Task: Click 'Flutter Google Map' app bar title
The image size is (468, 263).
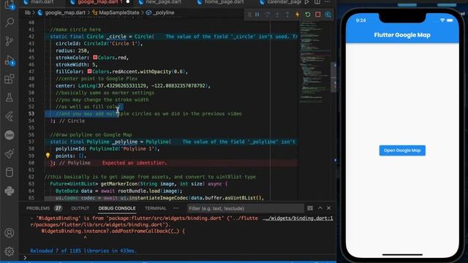Action: [x=402, y=35]
